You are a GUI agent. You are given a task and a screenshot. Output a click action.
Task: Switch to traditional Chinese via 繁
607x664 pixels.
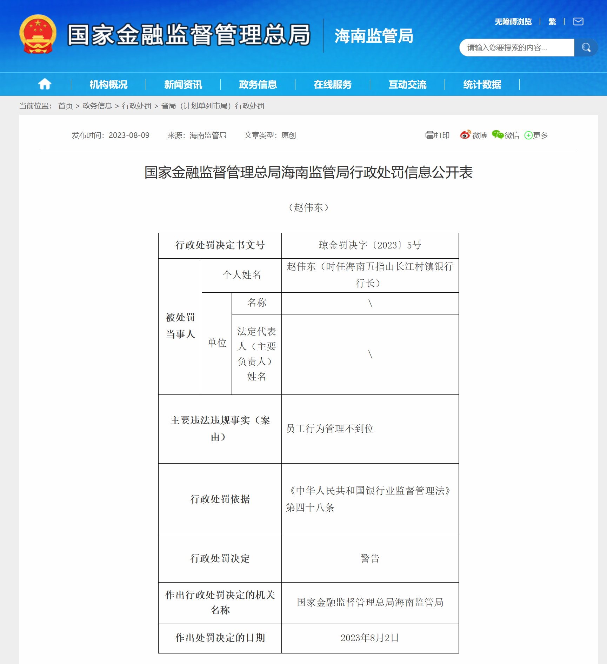552,22
